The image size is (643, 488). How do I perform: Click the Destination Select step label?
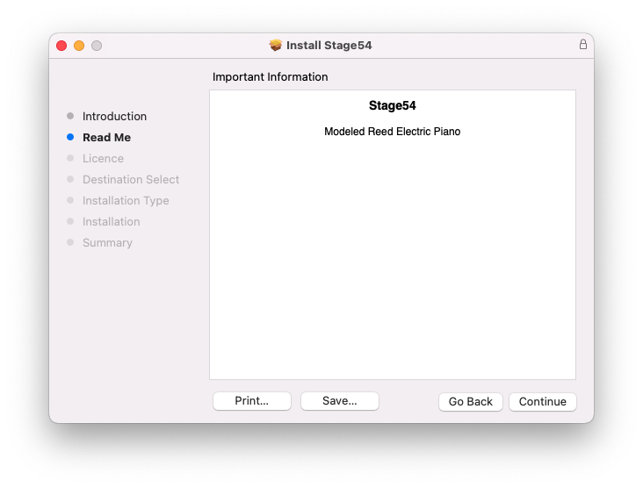[x=131, y=179]
